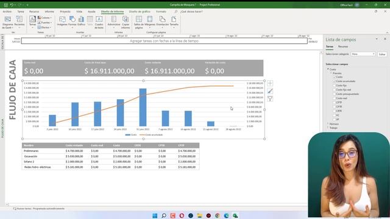Image resolution: width=390 pixels, height=219 pixels.
Task: Check the CPTP field checkbox
Action: [335, 103]
